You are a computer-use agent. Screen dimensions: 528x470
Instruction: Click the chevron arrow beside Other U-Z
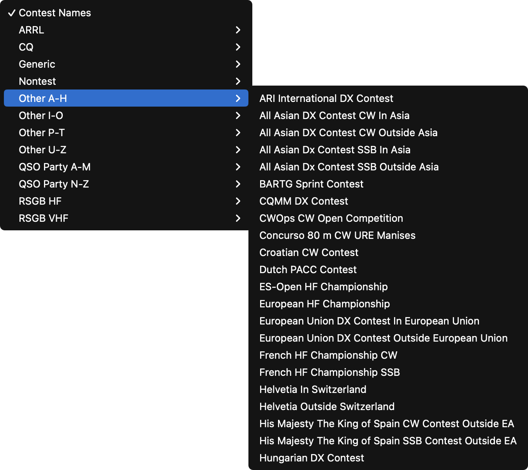[x=238, y=150]
